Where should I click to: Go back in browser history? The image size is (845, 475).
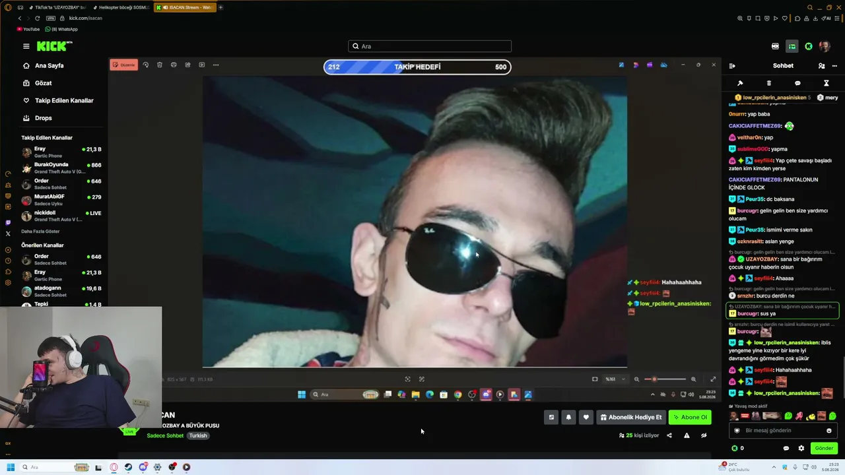pos(20,18)
